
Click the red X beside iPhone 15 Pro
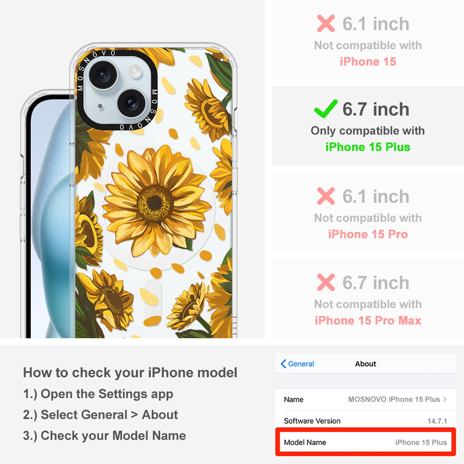tap(326, 196)
